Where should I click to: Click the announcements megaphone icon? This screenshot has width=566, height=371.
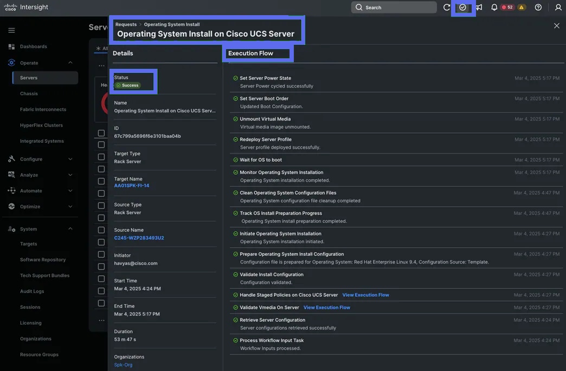tap(478, 8)
